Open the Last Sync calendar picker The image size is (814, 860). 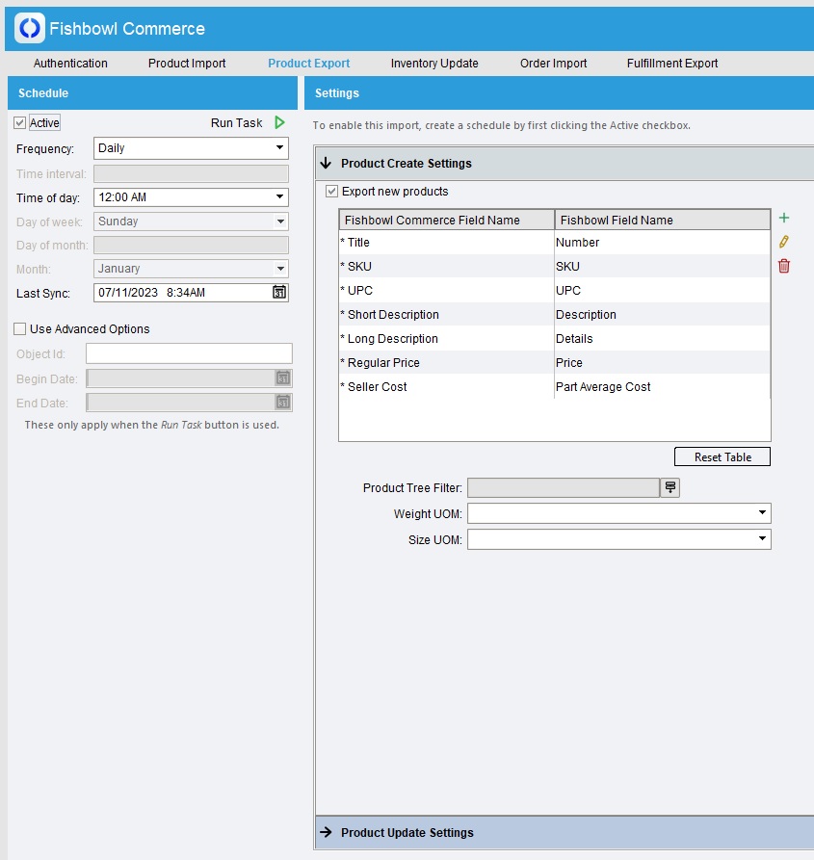point(279,293)
